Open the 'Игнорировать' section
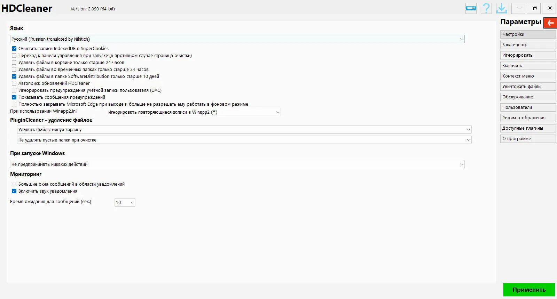Viewport: 557px width, 299px height. click(528, 55)
